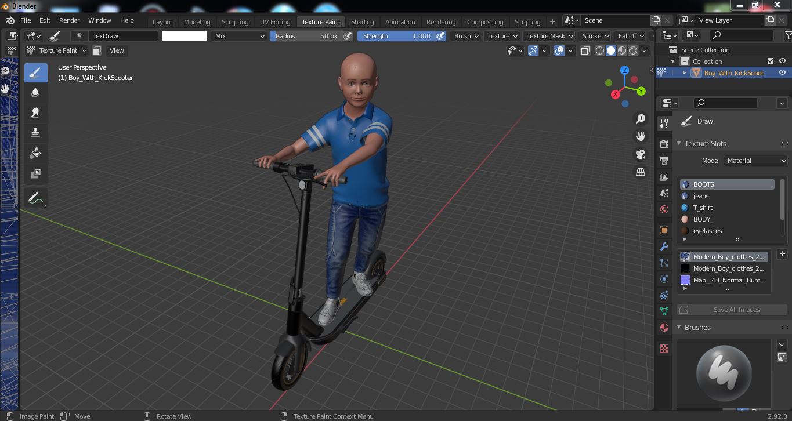The width and height of the screenshot is (792, 421).
Task: Open the Falloff dropdown
Action: (x=631, y=36)
